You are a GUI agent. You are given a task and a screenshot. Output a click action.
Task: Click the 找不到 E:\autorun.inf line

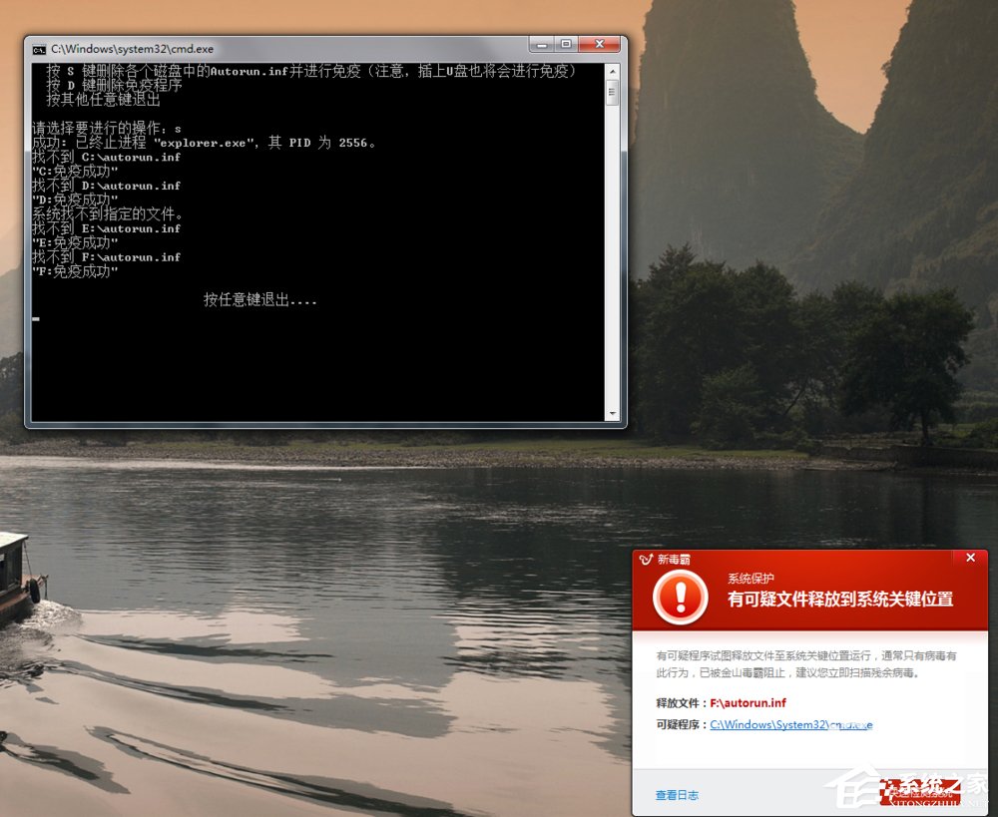(107, 228)
